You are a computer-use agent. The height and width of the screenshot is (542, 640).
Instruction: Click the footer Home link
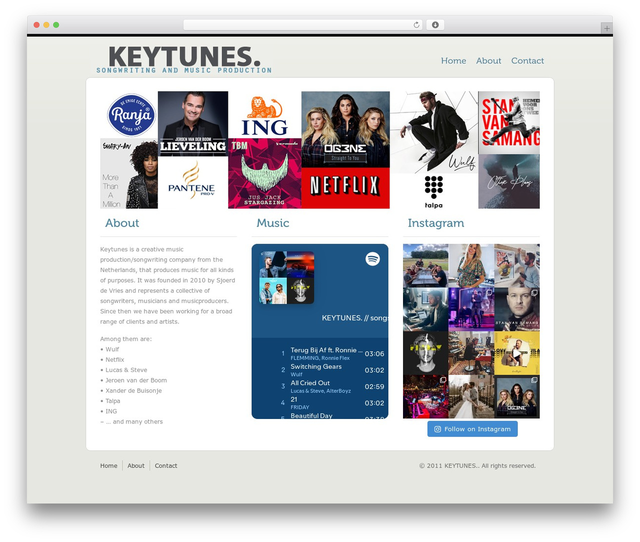point(108,465)
